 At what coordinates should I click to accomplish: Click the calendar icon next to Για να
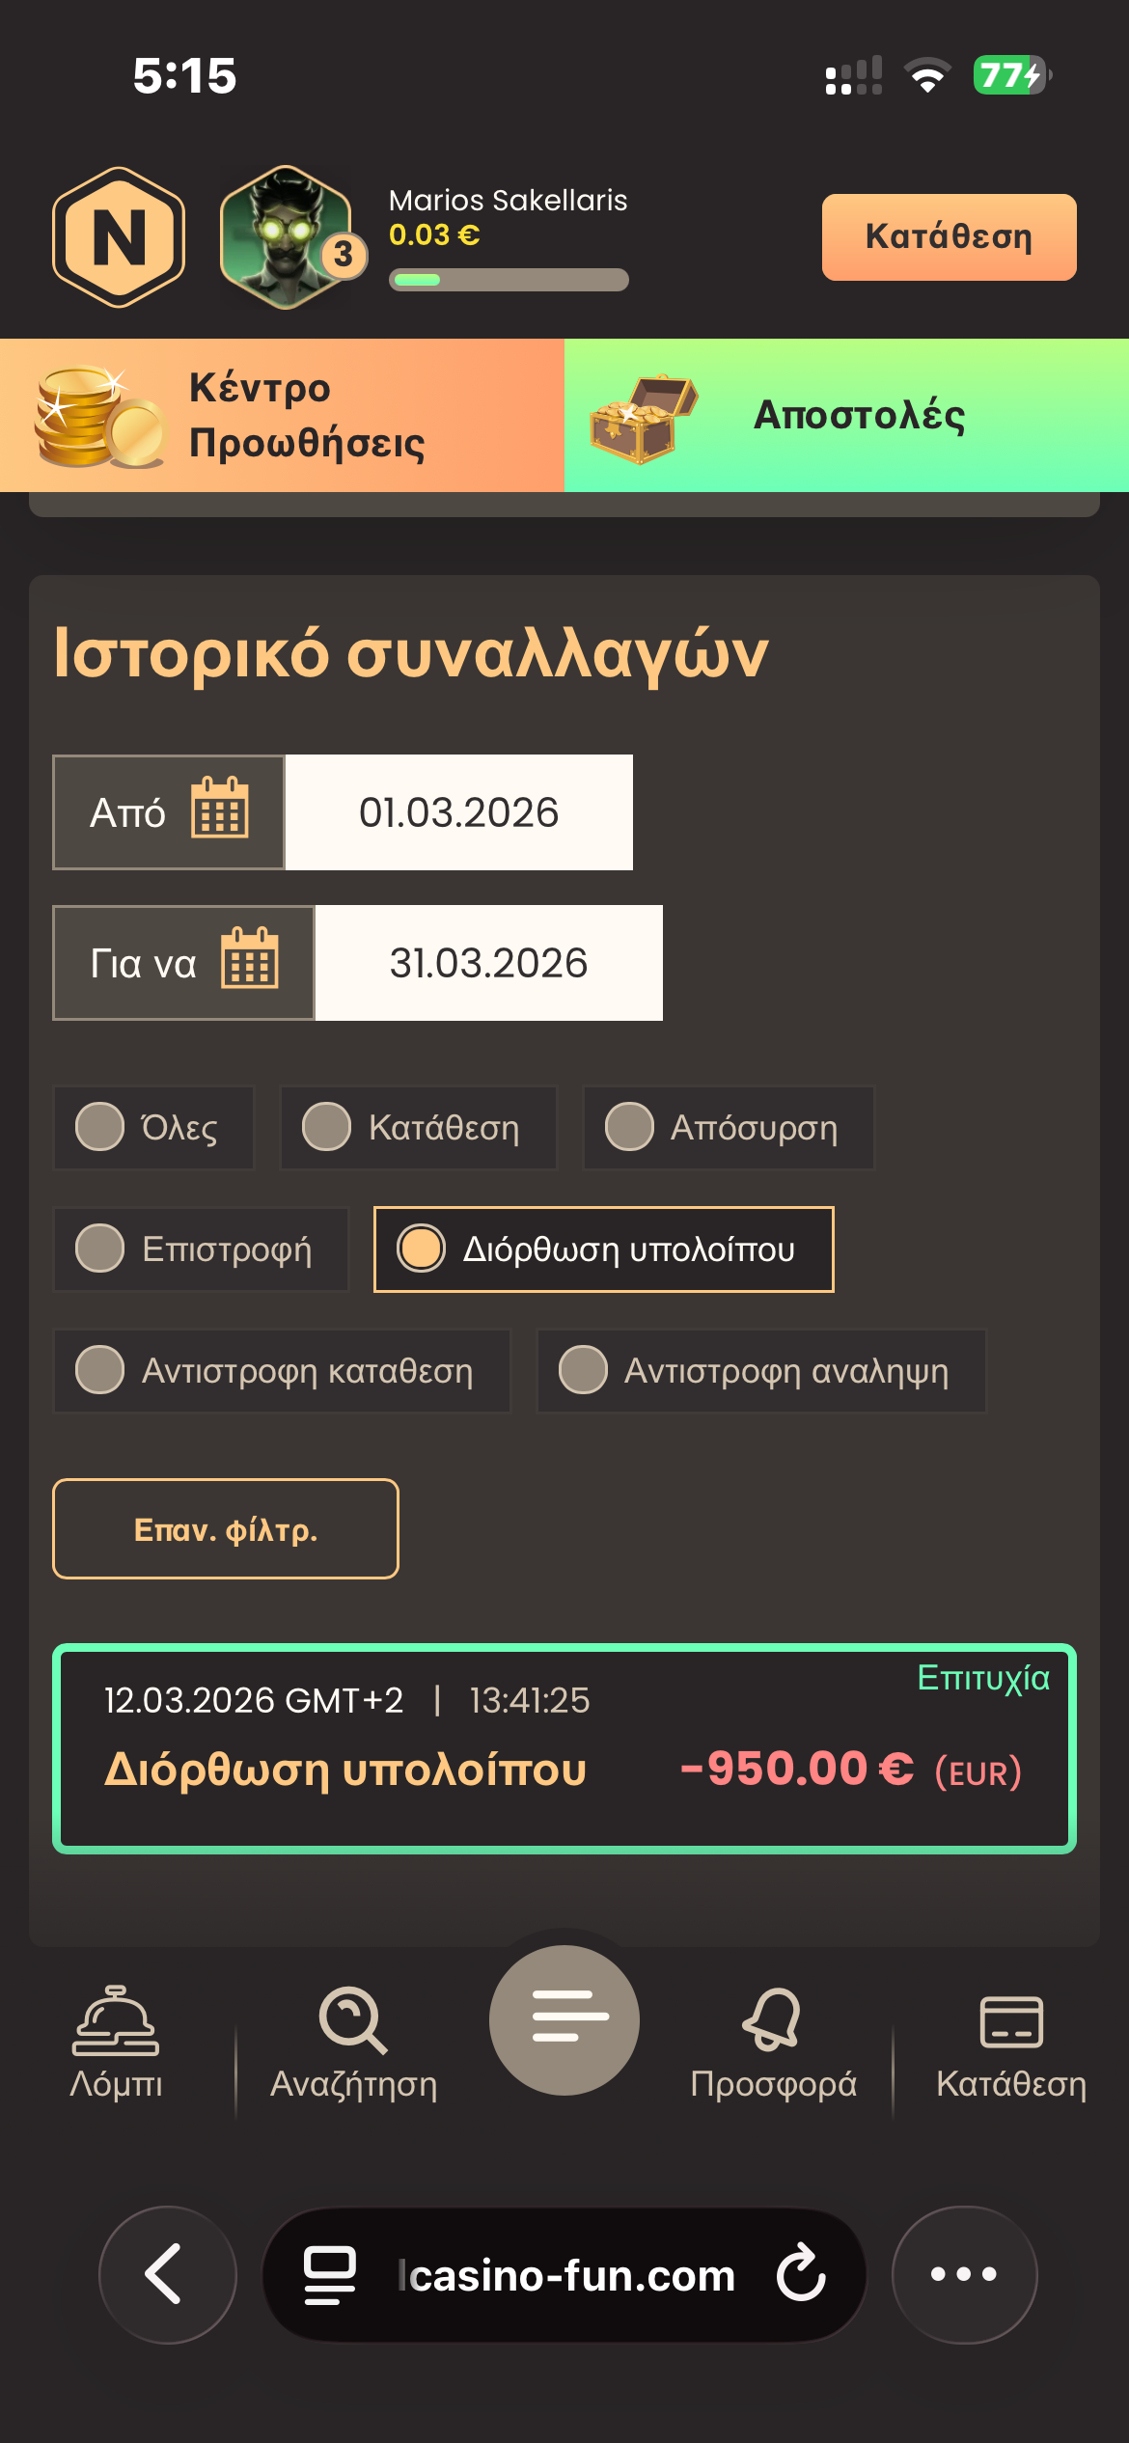250,959
